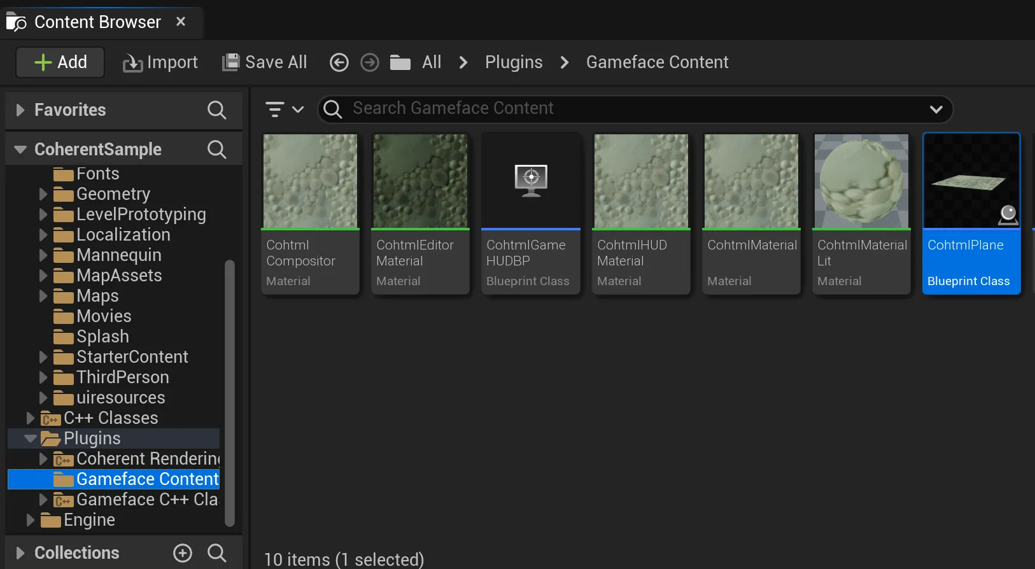Click the navigate back arrow icon

[x=339, y=62]
